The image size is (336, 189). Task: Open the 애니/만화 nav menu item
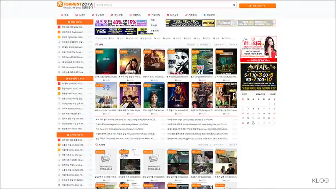pos(117,15)
